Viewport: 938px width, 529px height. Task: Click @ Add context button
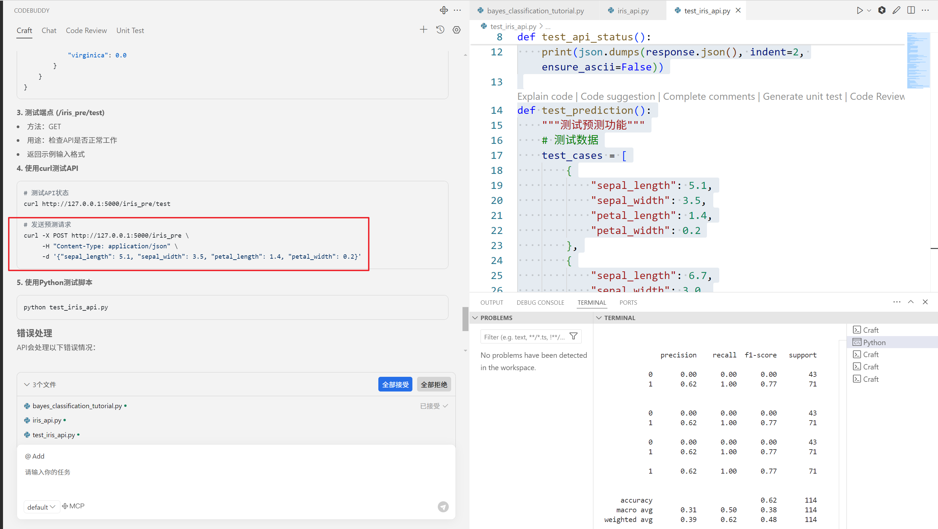click(x=35, y=456)
